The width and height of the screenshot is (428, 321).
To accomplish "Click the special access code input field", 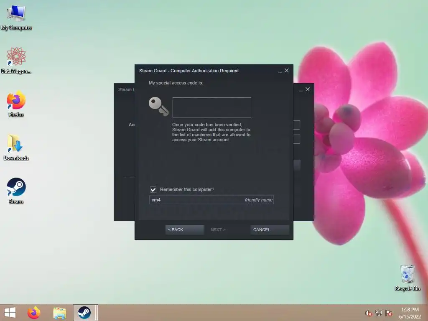I will (212, 107).
